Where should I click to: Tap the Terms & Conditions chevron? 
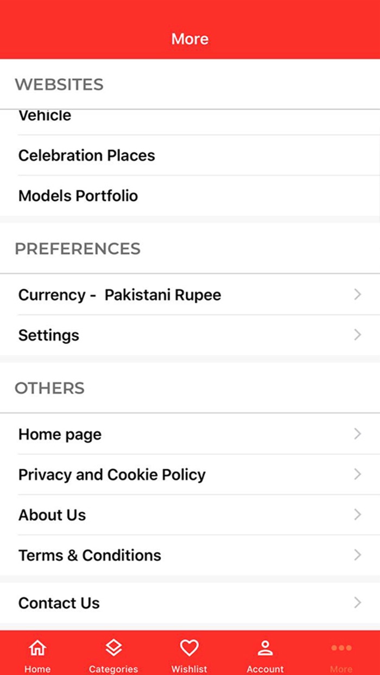pos(357,555)
